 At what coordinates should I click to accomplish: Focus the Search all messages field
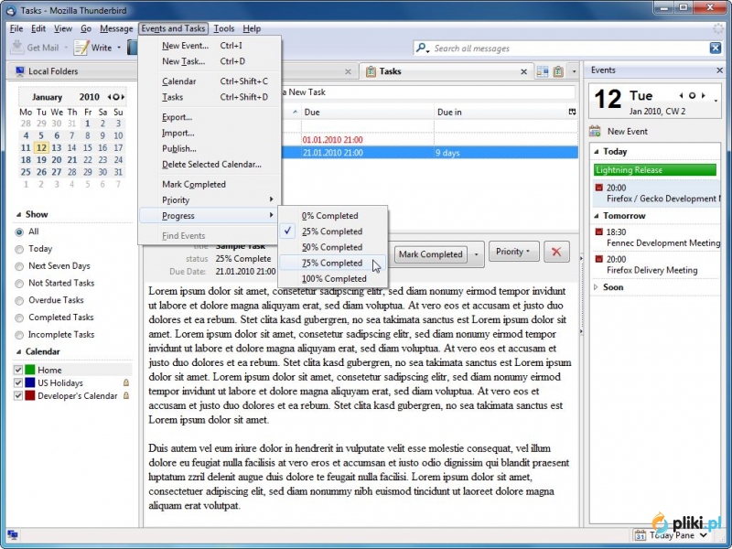click(569, 48)
